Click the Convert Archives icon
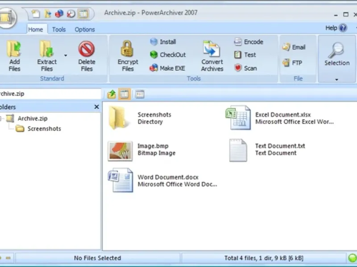This screenshot has height=267, width=357. 212,49
